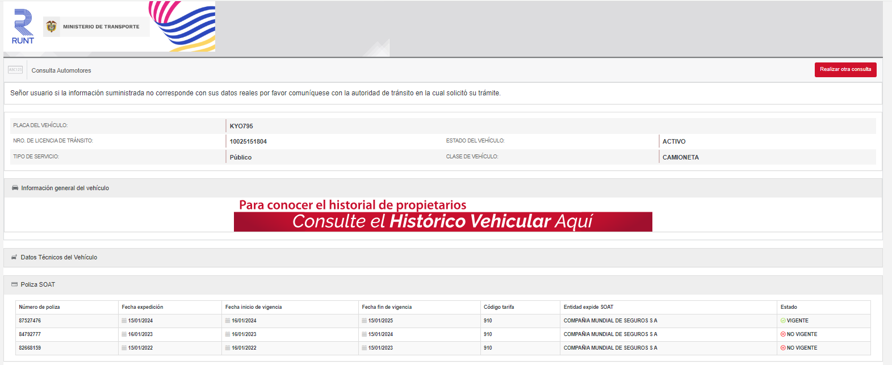Viewport: 892px width, 365px height.
Task: Click the RUNT logo
Action: (23, 27)
